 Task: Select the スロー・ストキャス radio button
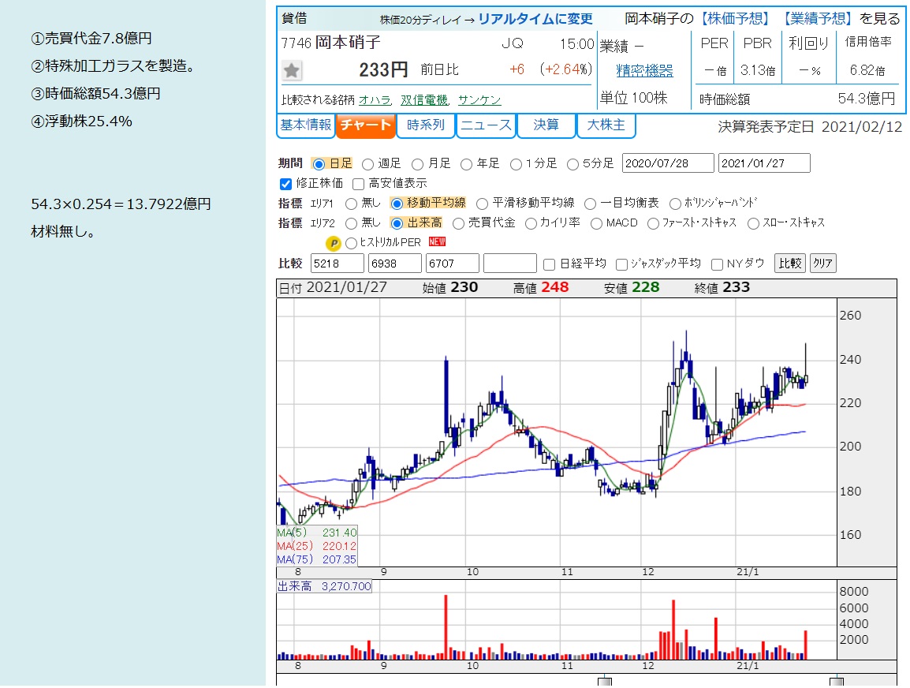[x=753, y=223]
